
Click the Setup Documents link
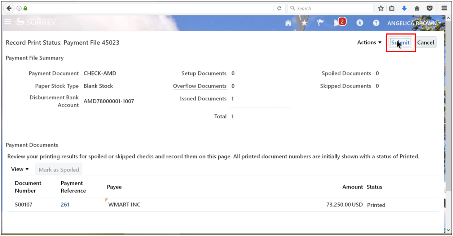coord(203,73)
